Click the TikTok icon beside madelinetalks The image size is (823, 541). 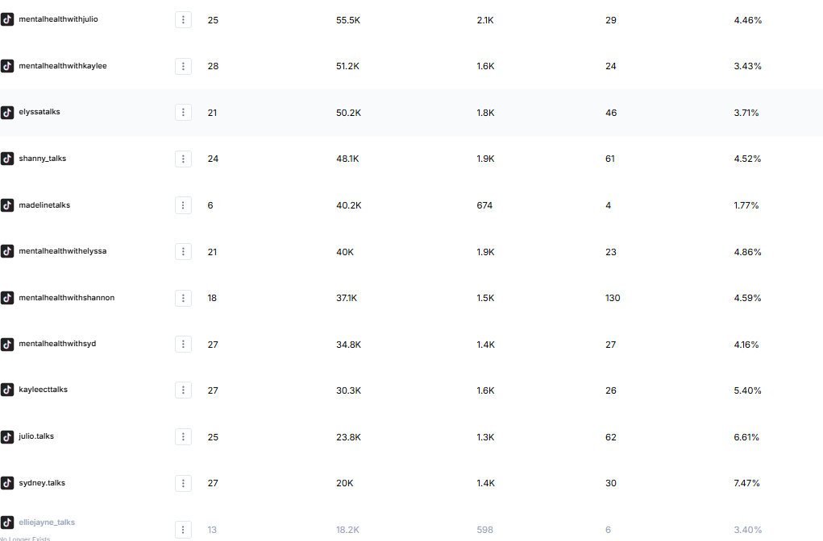point(7,205)
